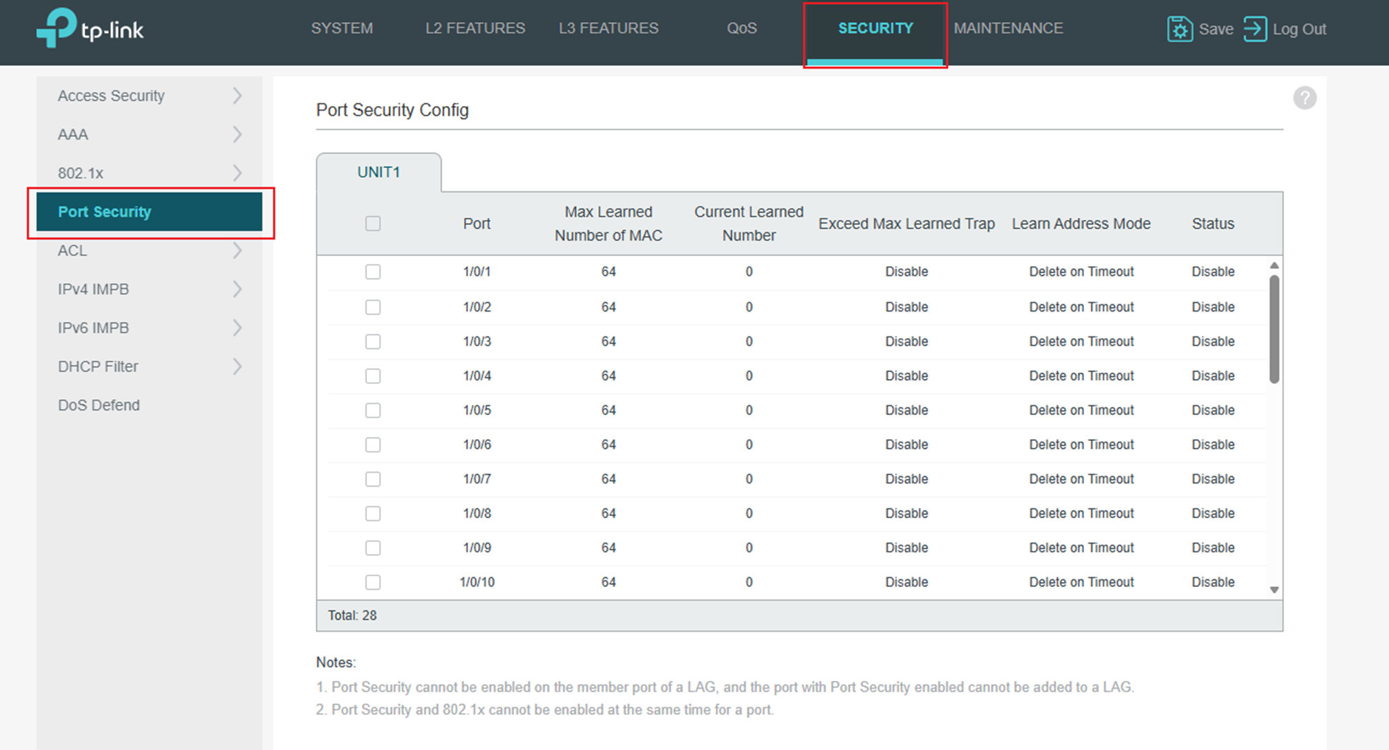Expand the ACL section chevron
Screen dimensions: 1389x750
238,250
